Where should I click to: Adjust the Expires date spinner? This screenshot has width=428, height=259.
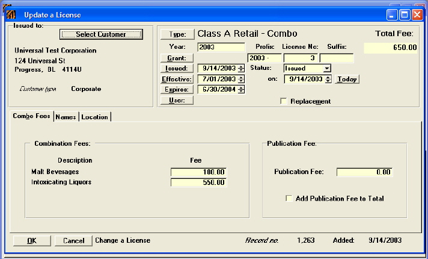coord(241,90)
